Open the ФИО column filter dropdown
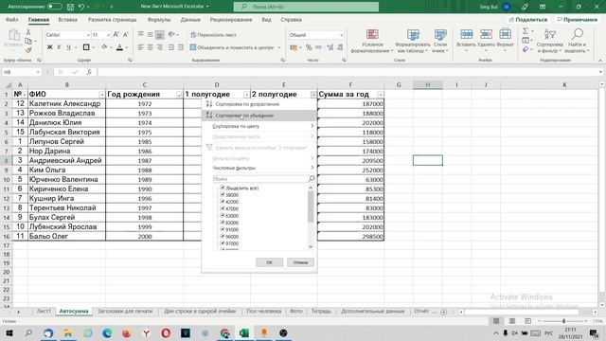Viewport: 606px width, 341px height. pyautogui.click(x=101, y=95)
